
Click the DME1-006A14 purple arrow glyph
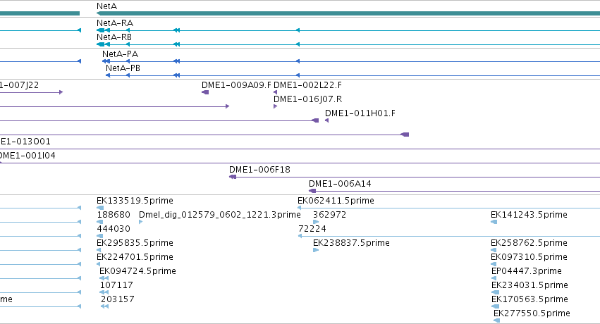[312, 191]
